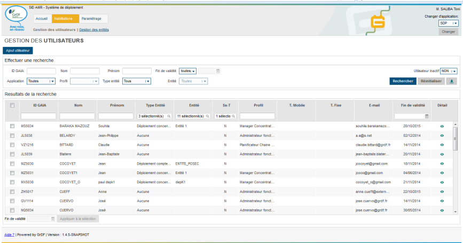Viewport: 463px width, 243px height.
Task: Check the row for VZ1216
Action: click(x=12, y=145)
